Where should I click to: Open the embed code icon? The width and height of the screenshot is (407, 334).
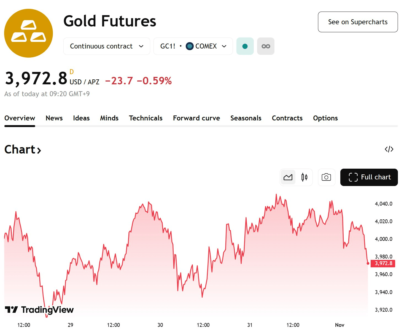(x=389, y=149)
